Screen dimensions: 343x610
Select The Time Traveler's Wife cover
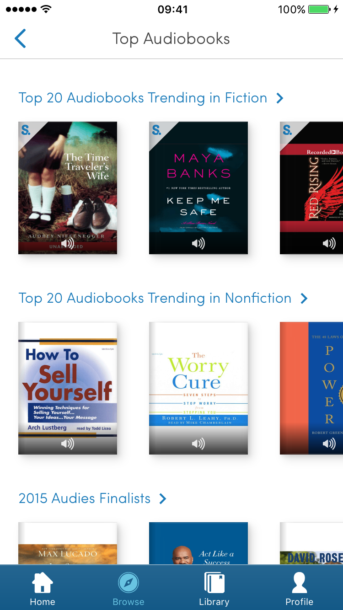coord(68,188)
